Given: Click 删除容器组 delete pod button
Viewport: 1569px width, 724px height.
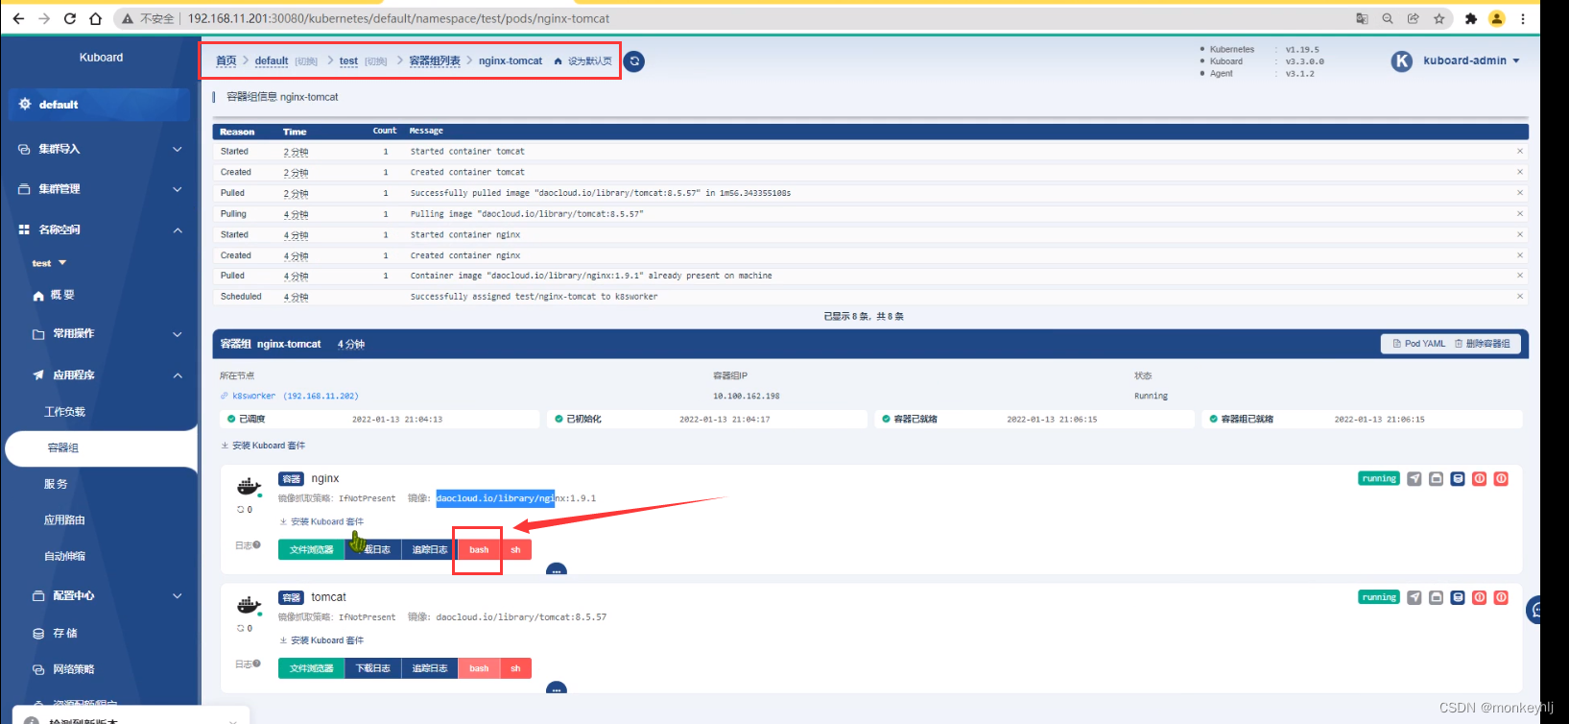Looking at the screenshot, I should (1483, 344).
